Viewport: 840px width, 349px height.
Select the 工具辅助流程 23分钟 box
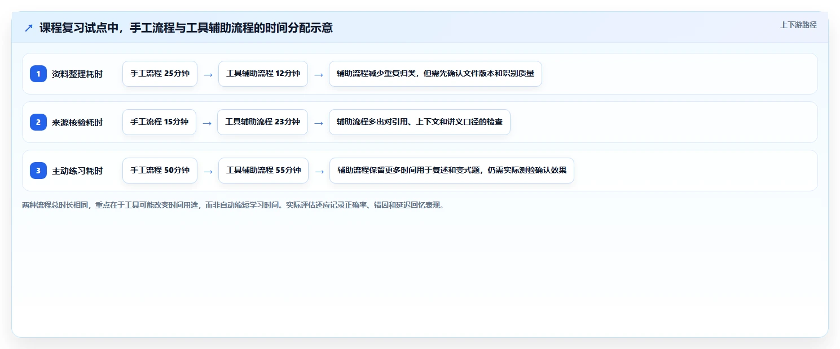click(262, 122)
